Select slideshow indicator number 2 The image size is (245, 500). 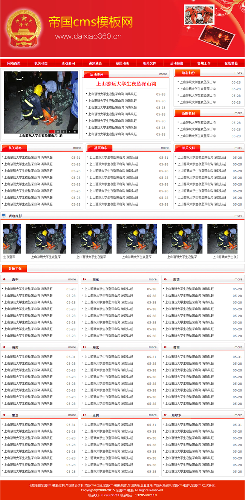(x=58, y=132)
